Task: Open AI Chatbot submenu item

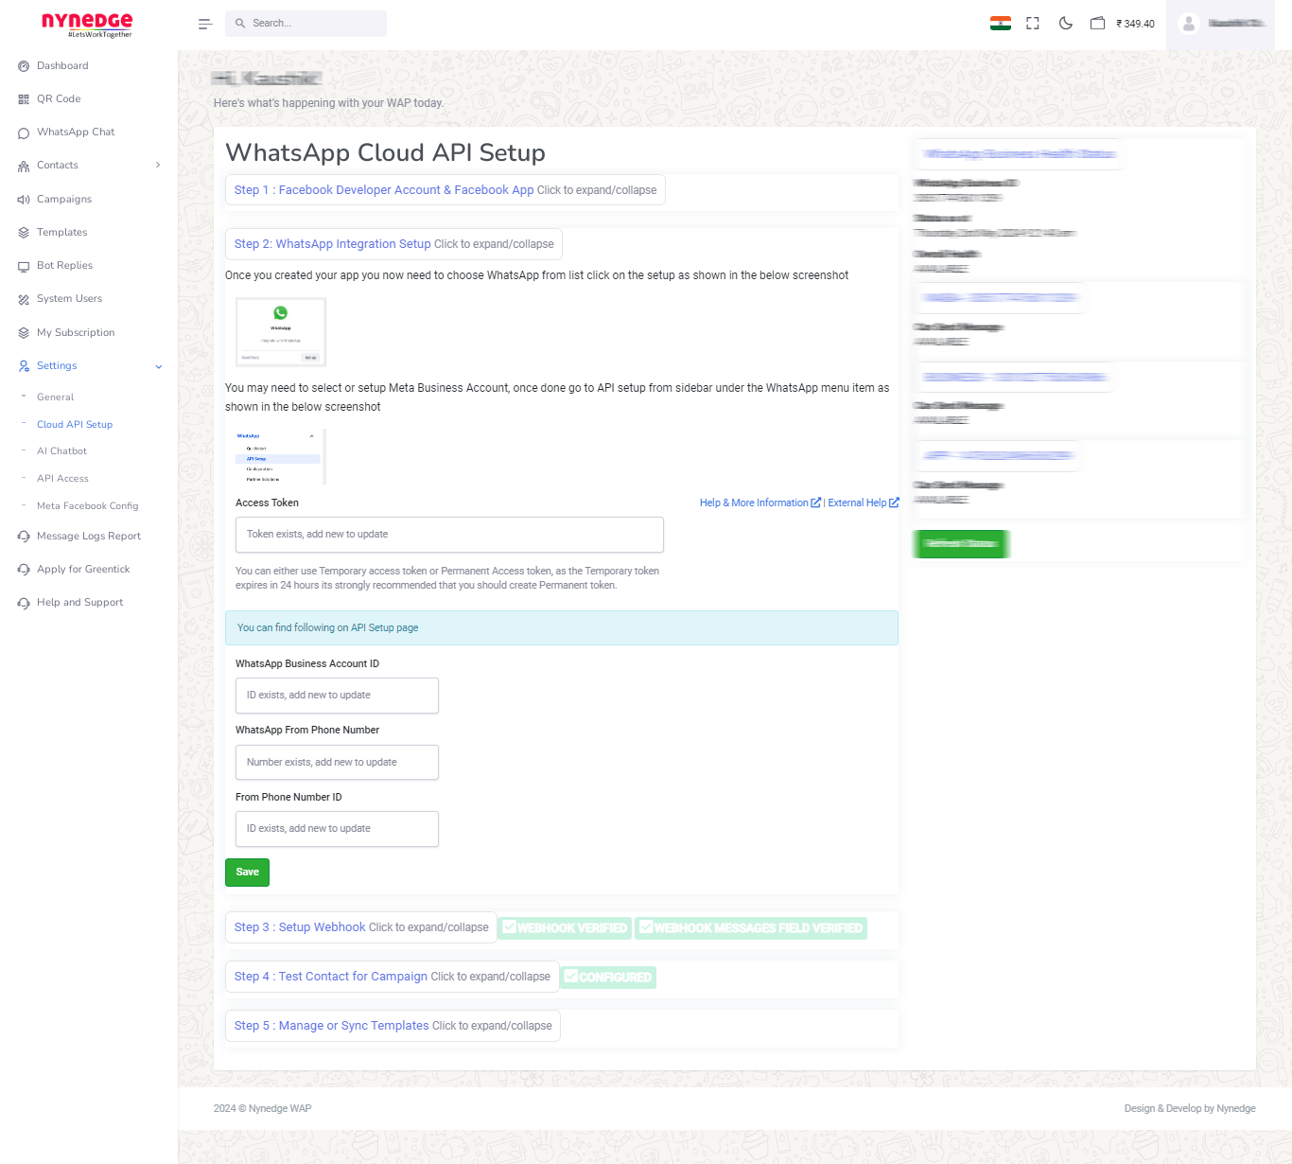Action: click(61, 451)
